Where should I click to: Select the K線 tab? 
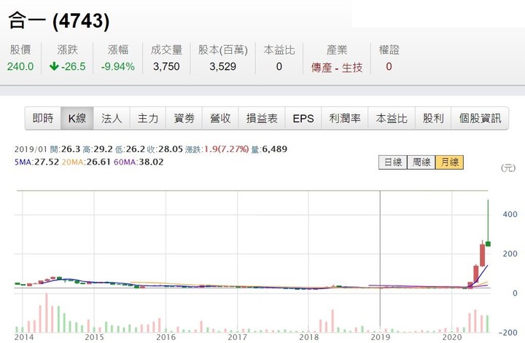[77, 119]
